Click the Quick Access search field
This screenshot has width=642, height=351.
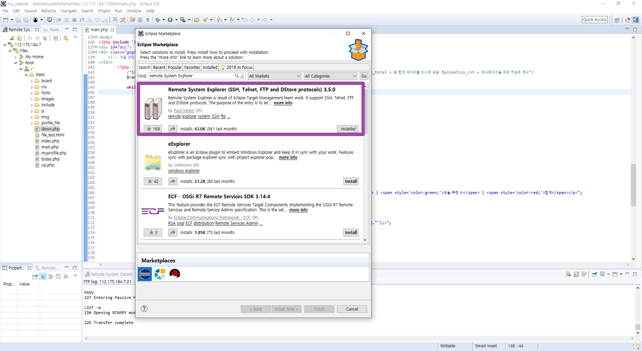(595, 20)
